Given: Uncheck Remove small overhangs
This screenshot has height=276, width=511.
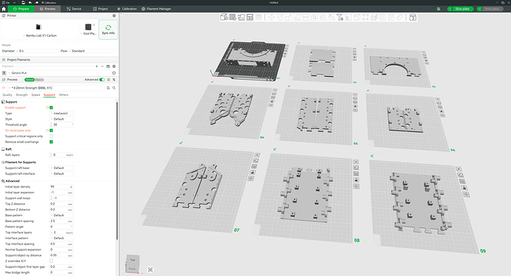Looking at the screenshot, I should (51, 142).
